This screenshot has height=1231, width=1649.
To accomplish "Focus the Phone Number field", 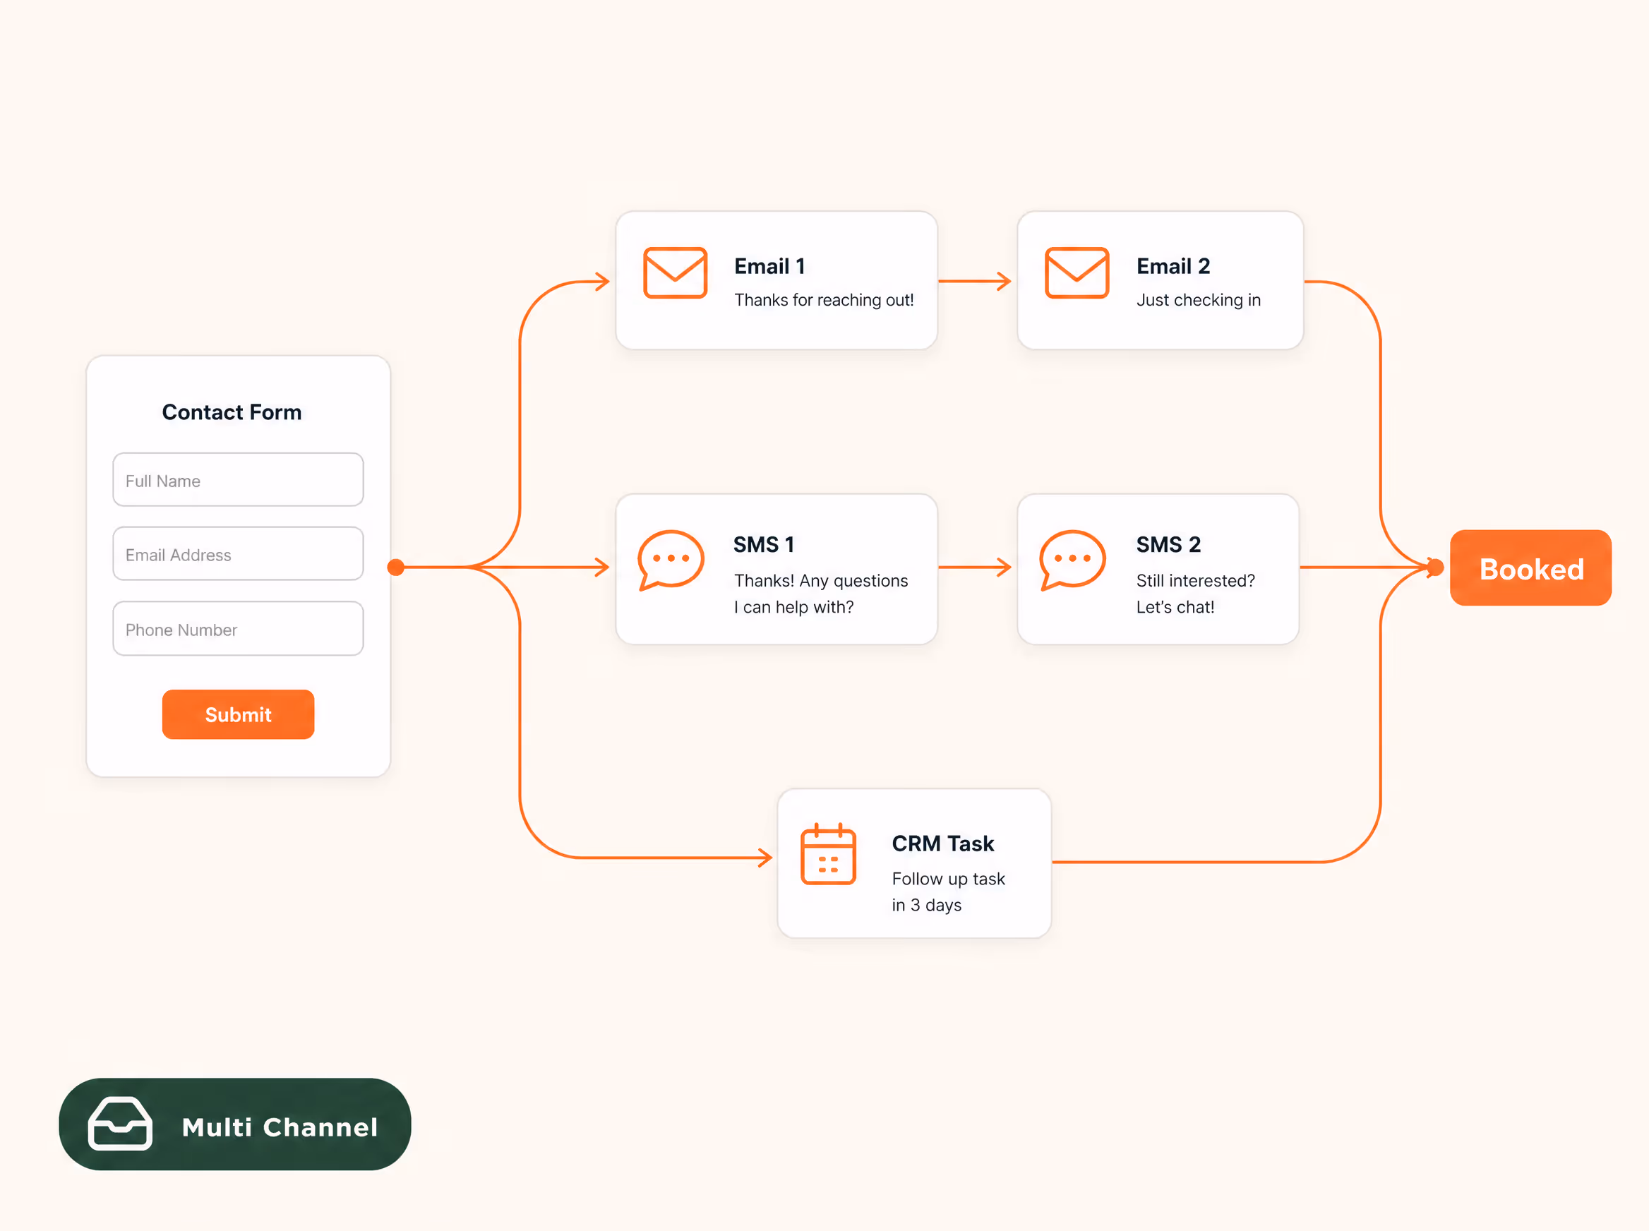I will (238, 628).
